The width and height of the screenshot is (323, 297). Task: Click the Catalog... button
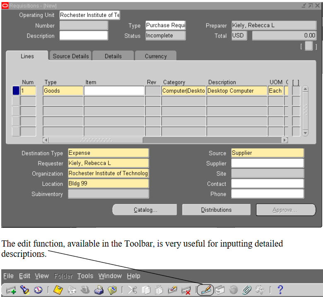tap(145, 210)
